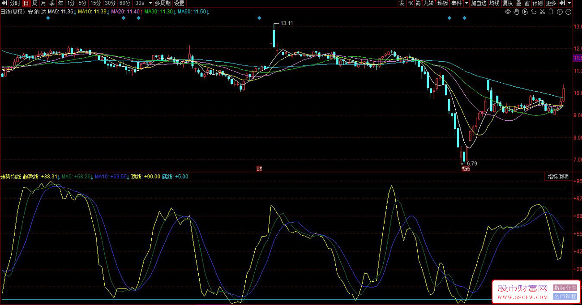The width and height of the screenshot is (582, 305).
Task: Switch to 15分 fifteen-minute chart
Action: pyautogui.click(x=96, y=3)
